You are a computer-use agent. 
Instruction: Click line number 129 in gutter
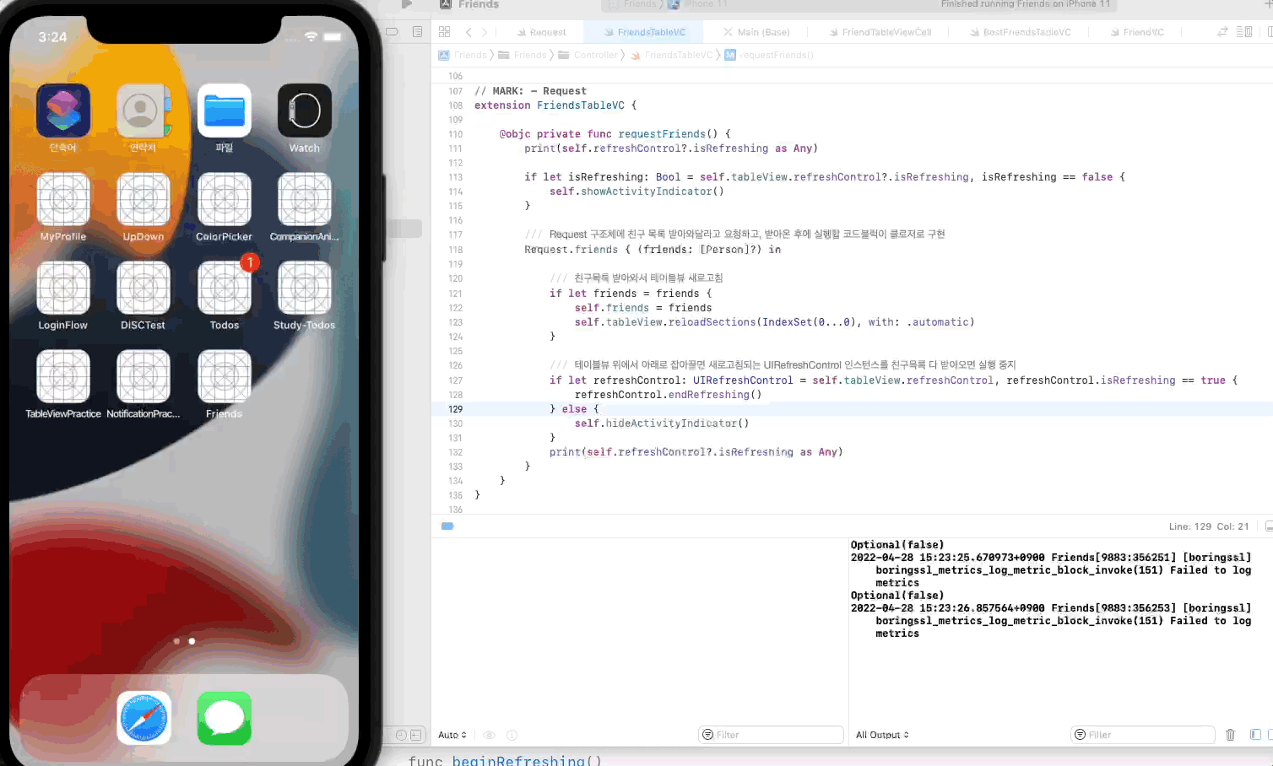[455, 409]
